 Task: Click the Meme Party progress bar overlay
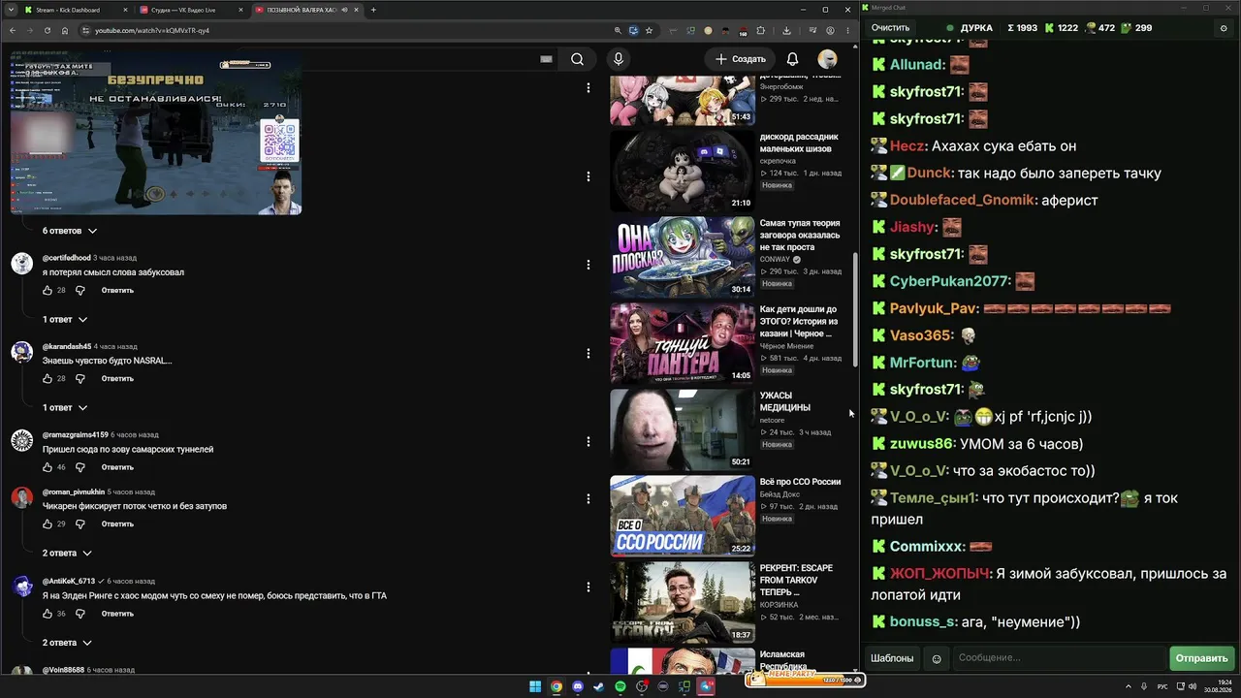tap(804, 679)
